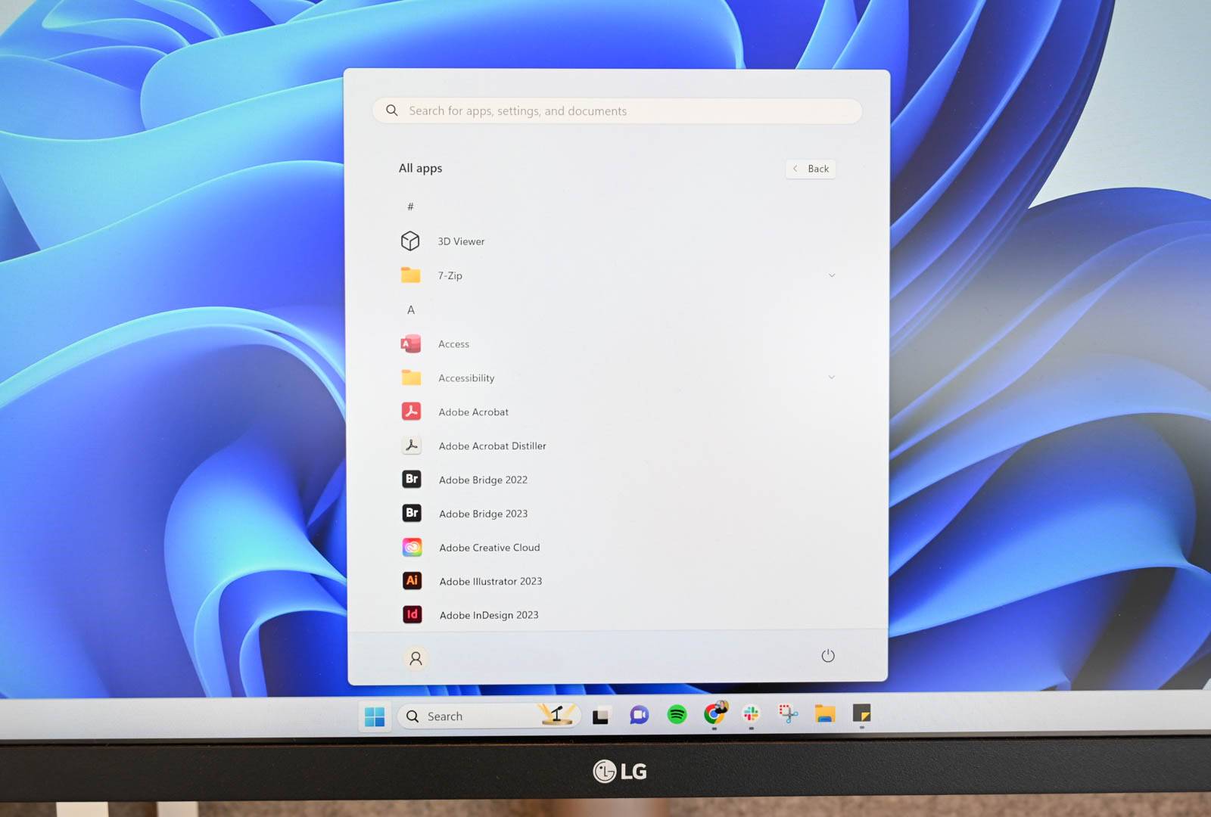Open Microsoft Access

click(453, 344)
